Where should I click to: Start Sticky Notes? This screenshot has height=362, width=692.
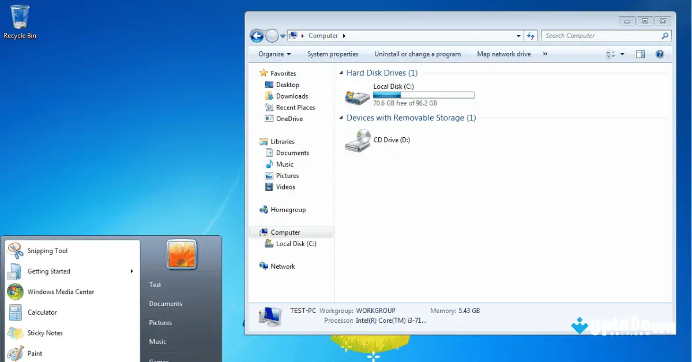tap(45, 333)
